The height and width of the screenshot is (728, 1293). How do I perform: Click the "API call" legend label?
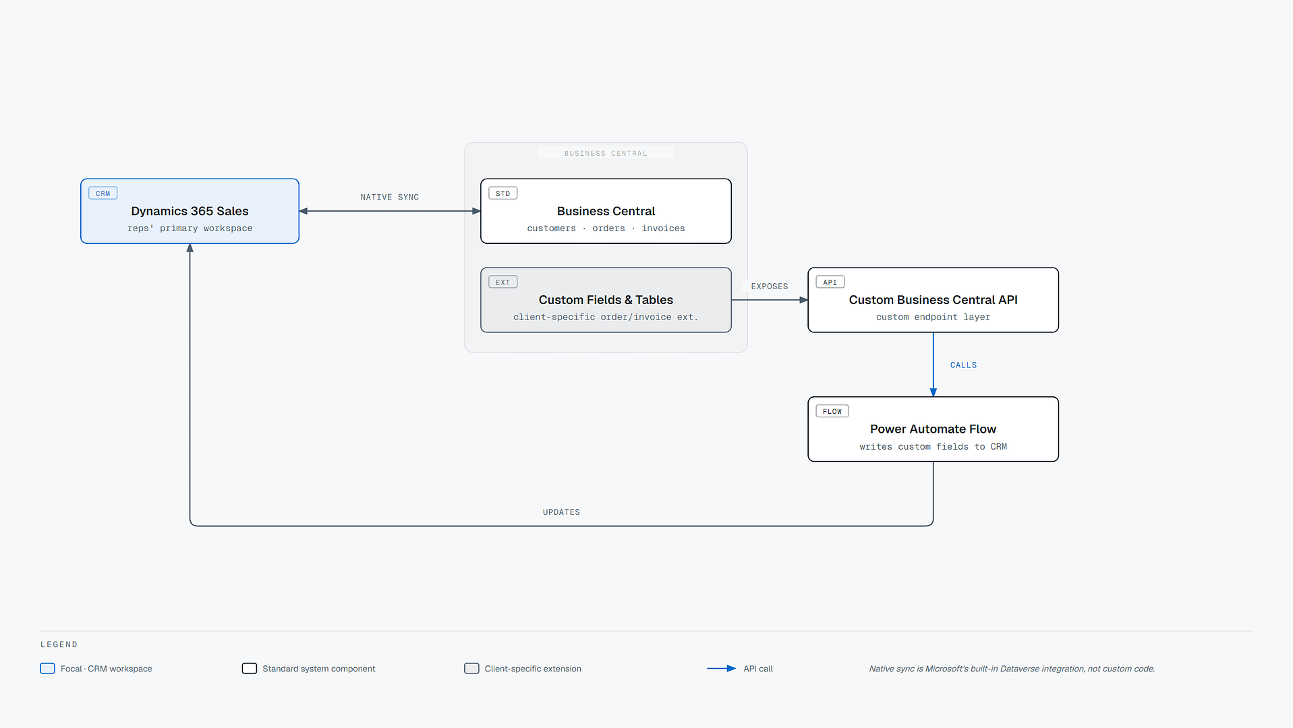(x=758, y=669)
